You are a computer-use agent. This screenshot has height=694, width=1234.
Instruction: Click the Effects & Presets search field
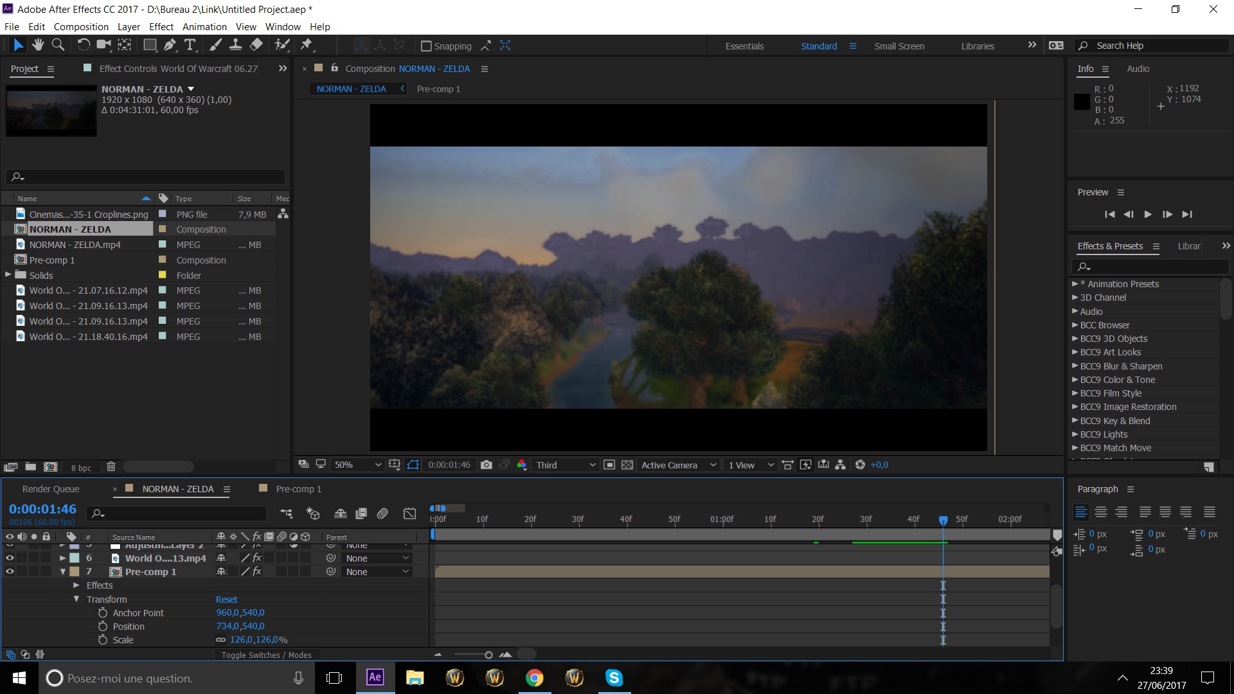[x=1150, y=266]
